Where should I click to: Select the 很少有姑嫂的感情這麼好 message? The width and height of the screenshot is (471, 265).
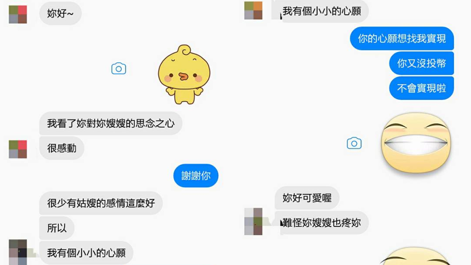(x=101, y=203)
